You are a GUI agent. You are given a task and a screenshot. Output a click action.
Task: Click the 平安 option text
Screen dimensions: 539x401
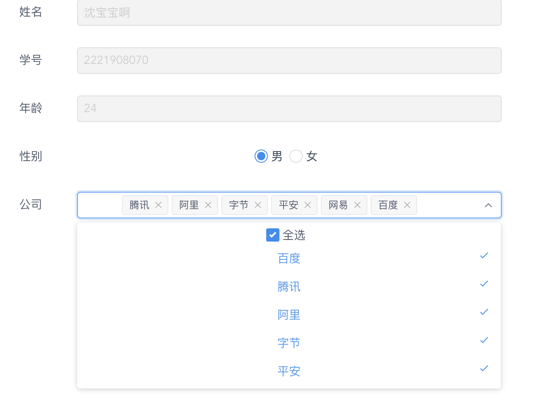coord(289,371)
